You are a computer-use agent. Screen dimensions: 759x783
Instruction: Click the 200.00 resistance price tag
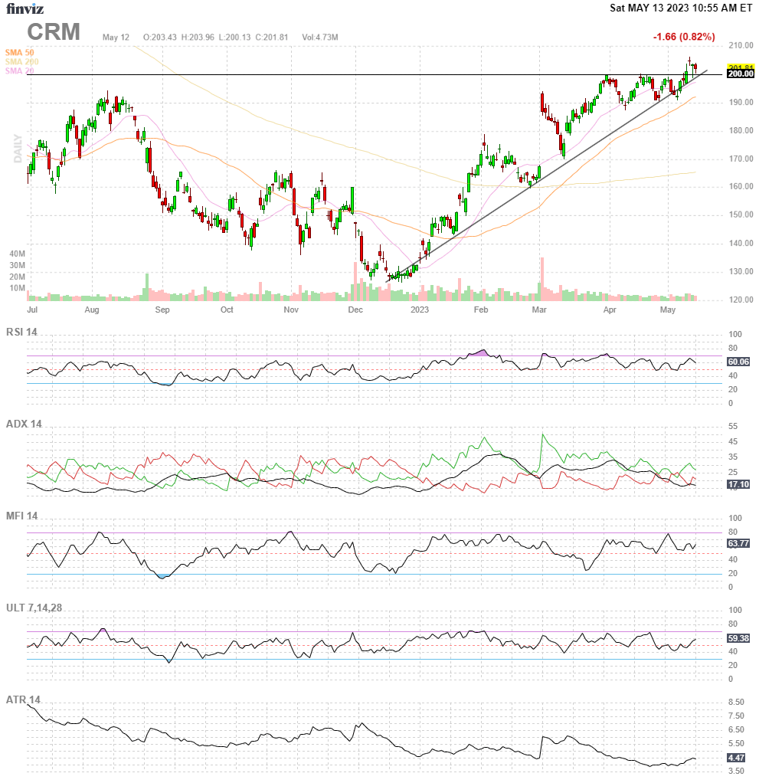[x=740, y=74]
